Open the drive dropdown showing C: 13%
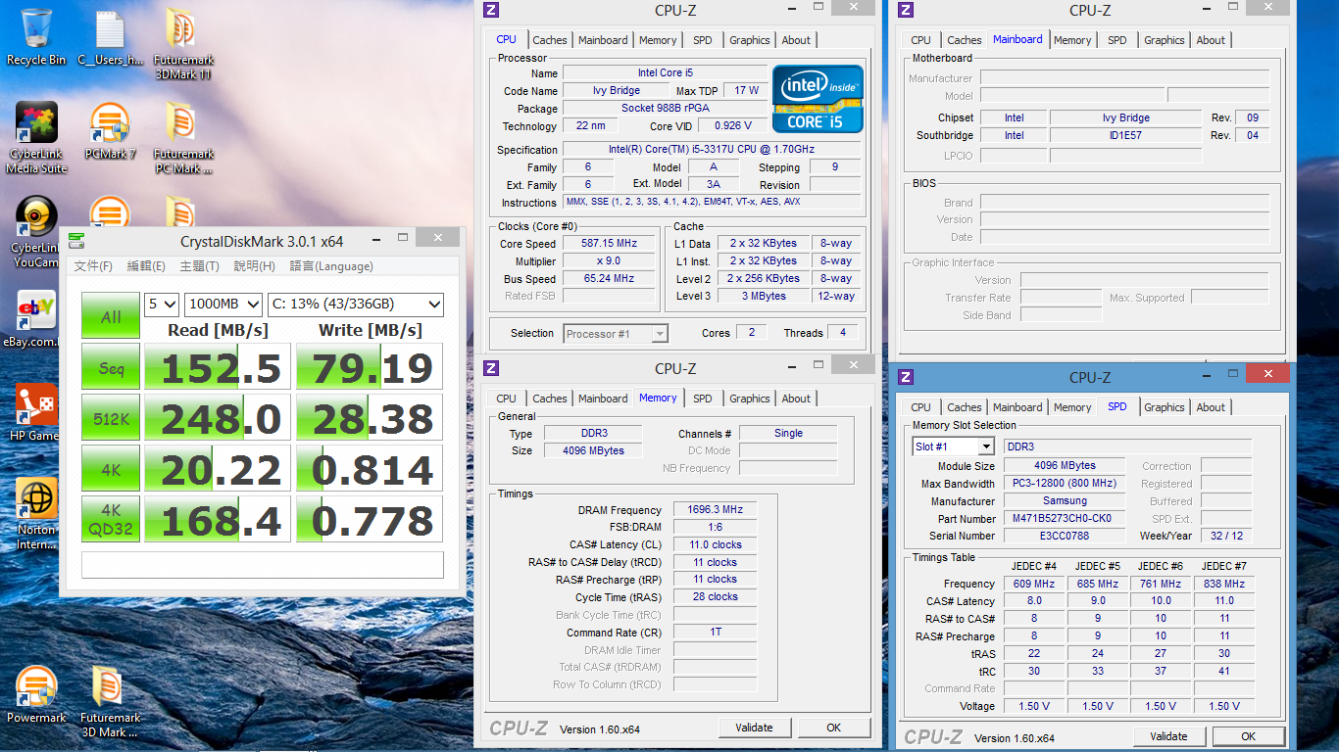 (356, 304)
